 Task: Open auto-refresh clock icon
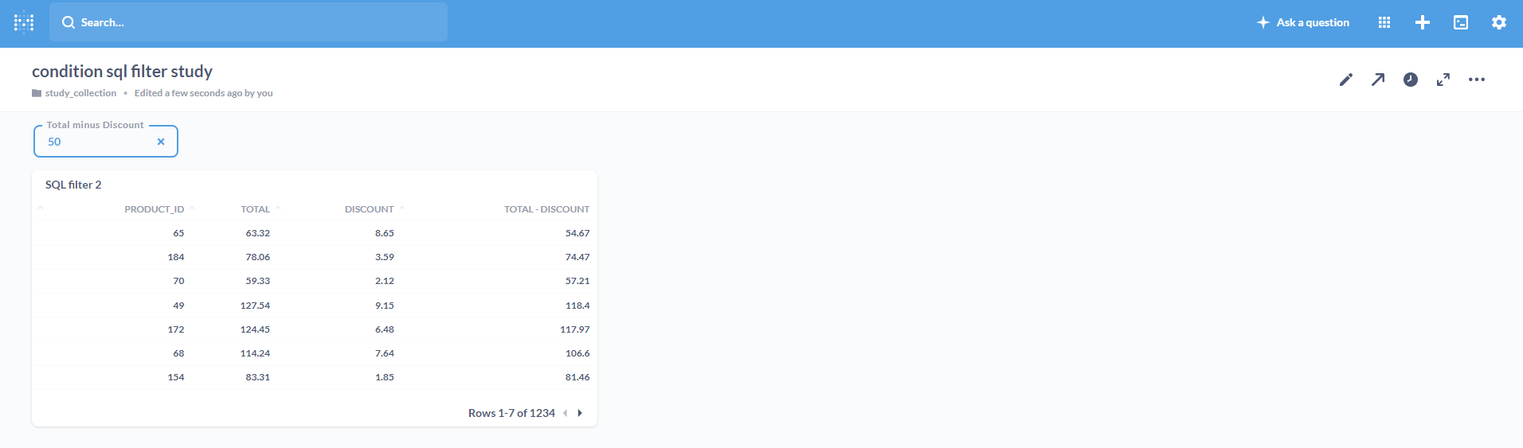click(1411, 80)
